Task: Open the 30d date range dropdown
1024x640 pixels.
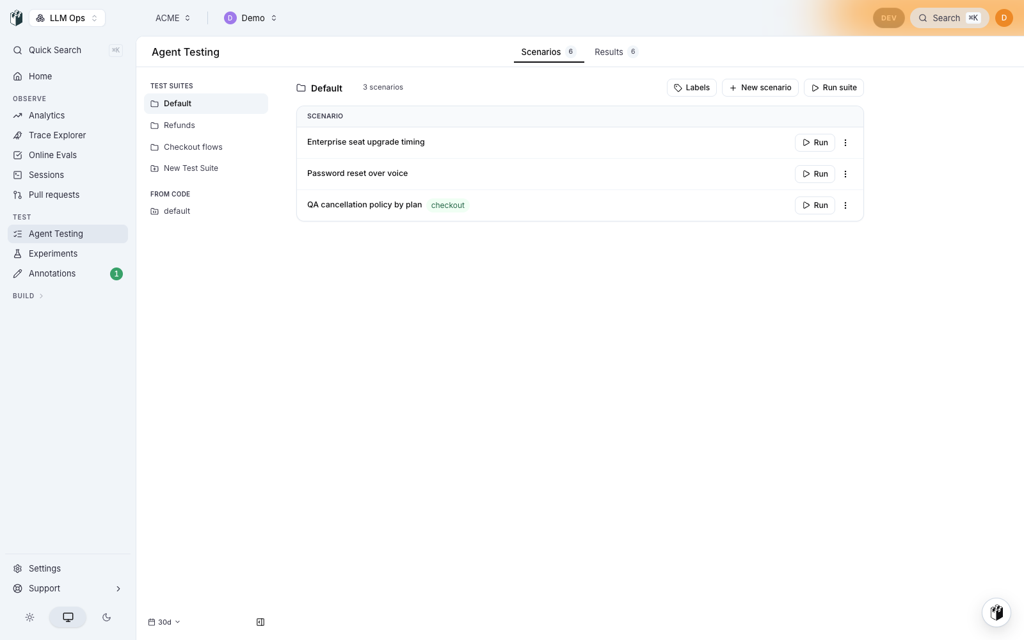Action: click(164, 622)
